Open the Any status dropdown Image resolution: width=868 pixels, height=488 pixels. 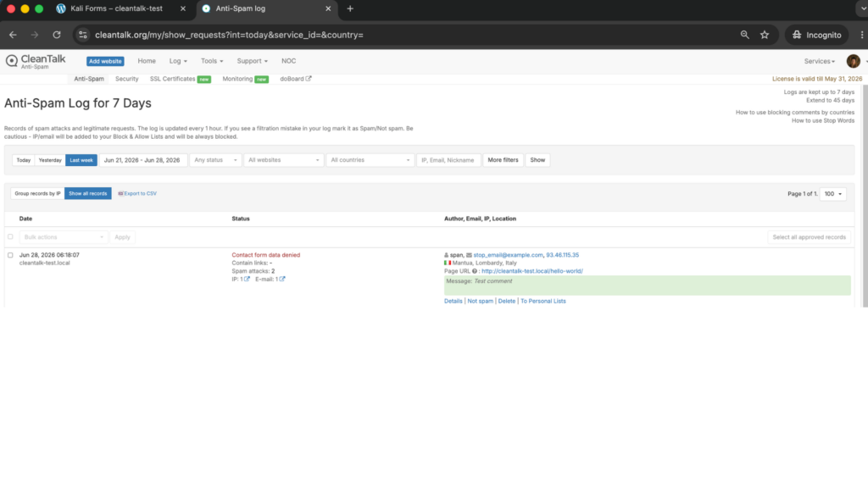pyautogui.click(x=215, y=160)
